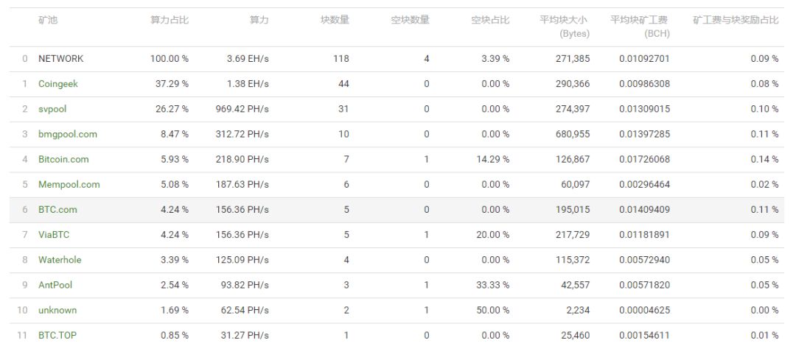Viewport: 796px width, 363px height.
Task: Open the unknown pool link
Action: (57, 310)
